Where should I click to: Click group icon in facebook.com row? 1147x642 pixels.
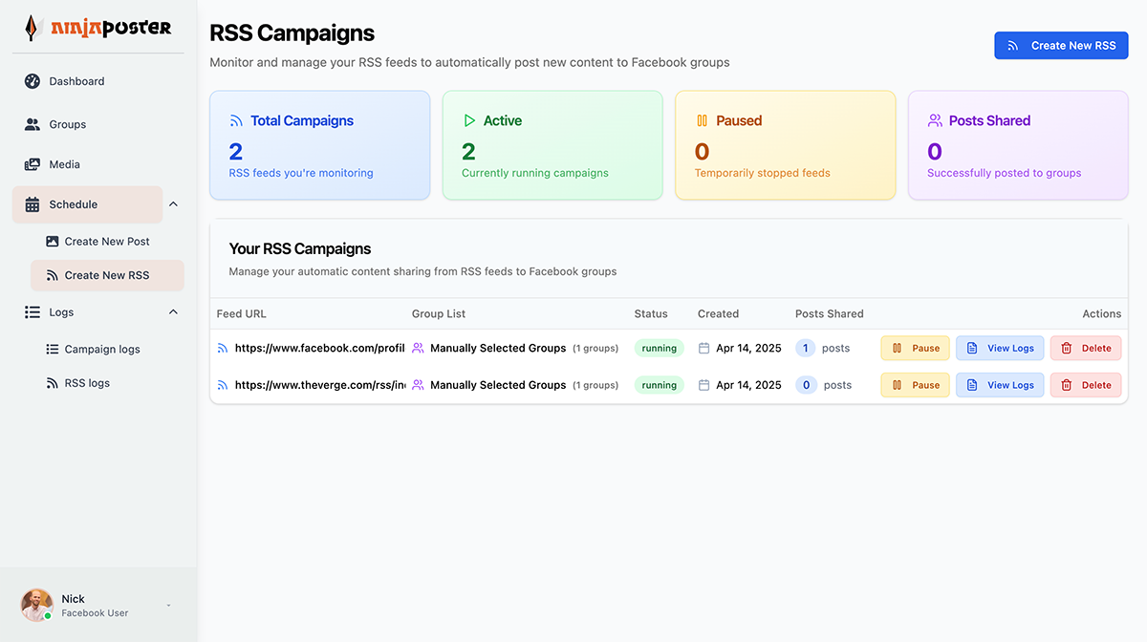[x=418, y=349]
